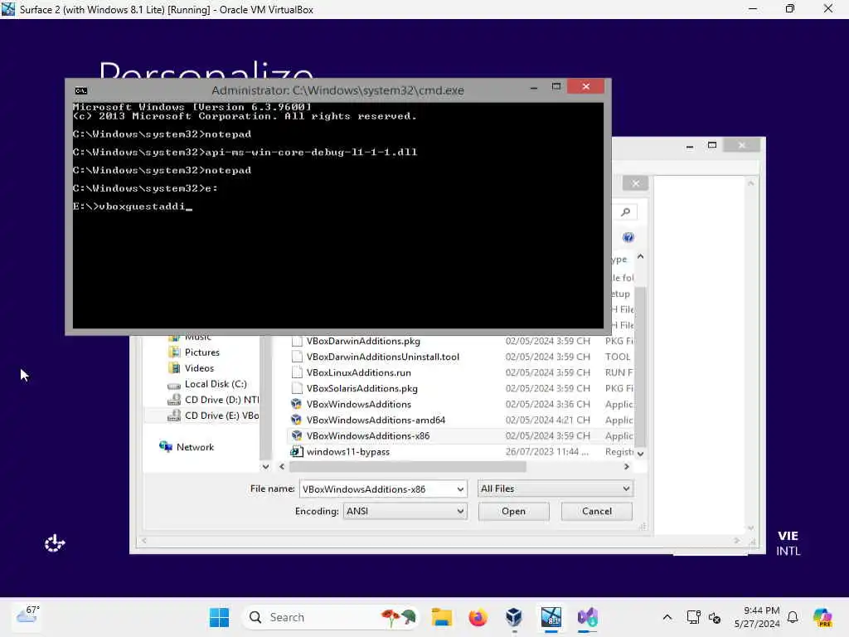Click the VBoxWindowsAdditions application icon
This screenshot has width=849, height=637.
click(296, 404)
